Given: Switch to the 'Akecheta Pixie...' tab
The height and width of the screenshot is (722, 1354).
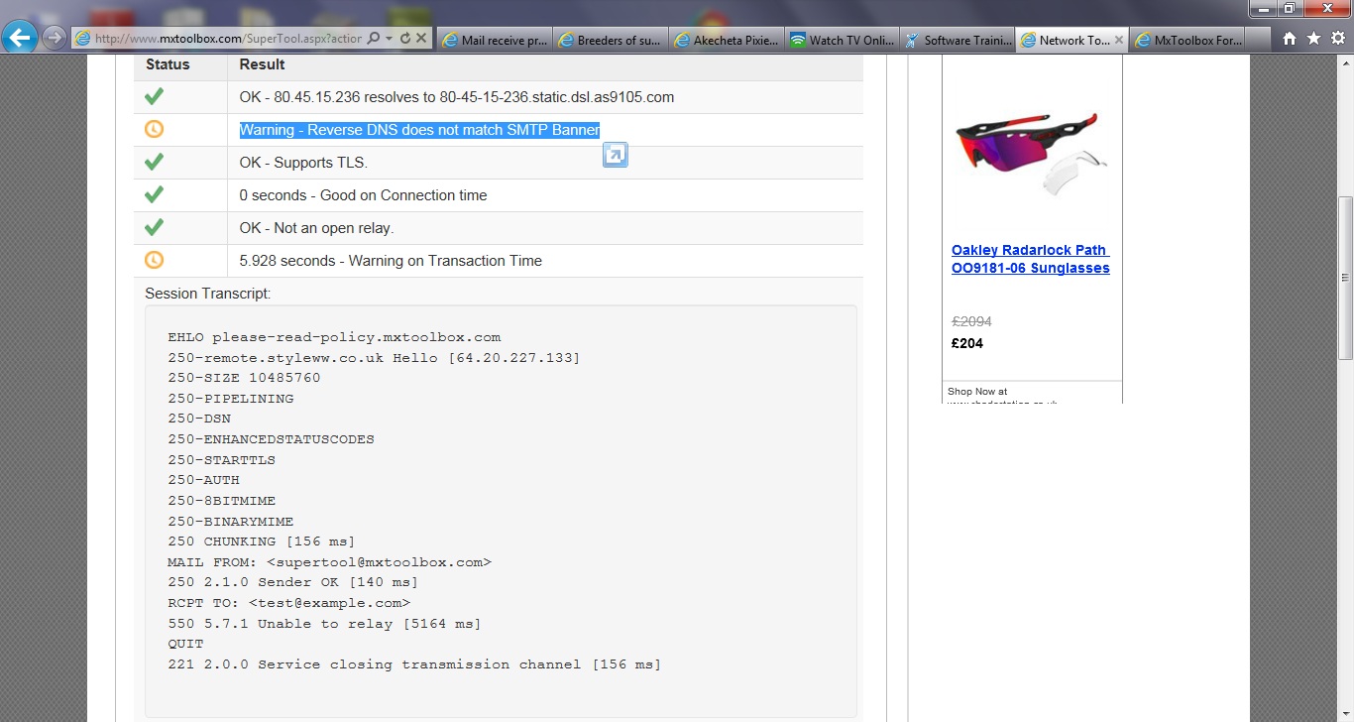Looking at the screenshot, I should pyautogui.click(x=725, y=40).
